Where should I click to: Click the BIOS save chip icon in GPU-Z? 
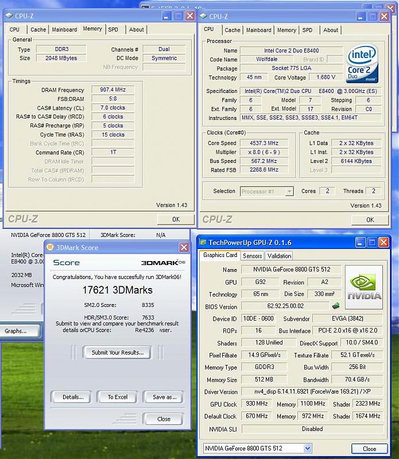[336, 306]
